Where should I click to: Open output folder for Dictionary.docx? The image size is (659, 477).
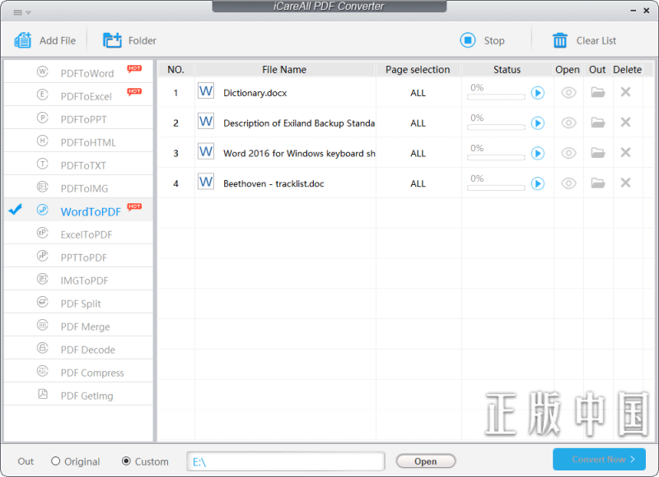tap(598, 92)
